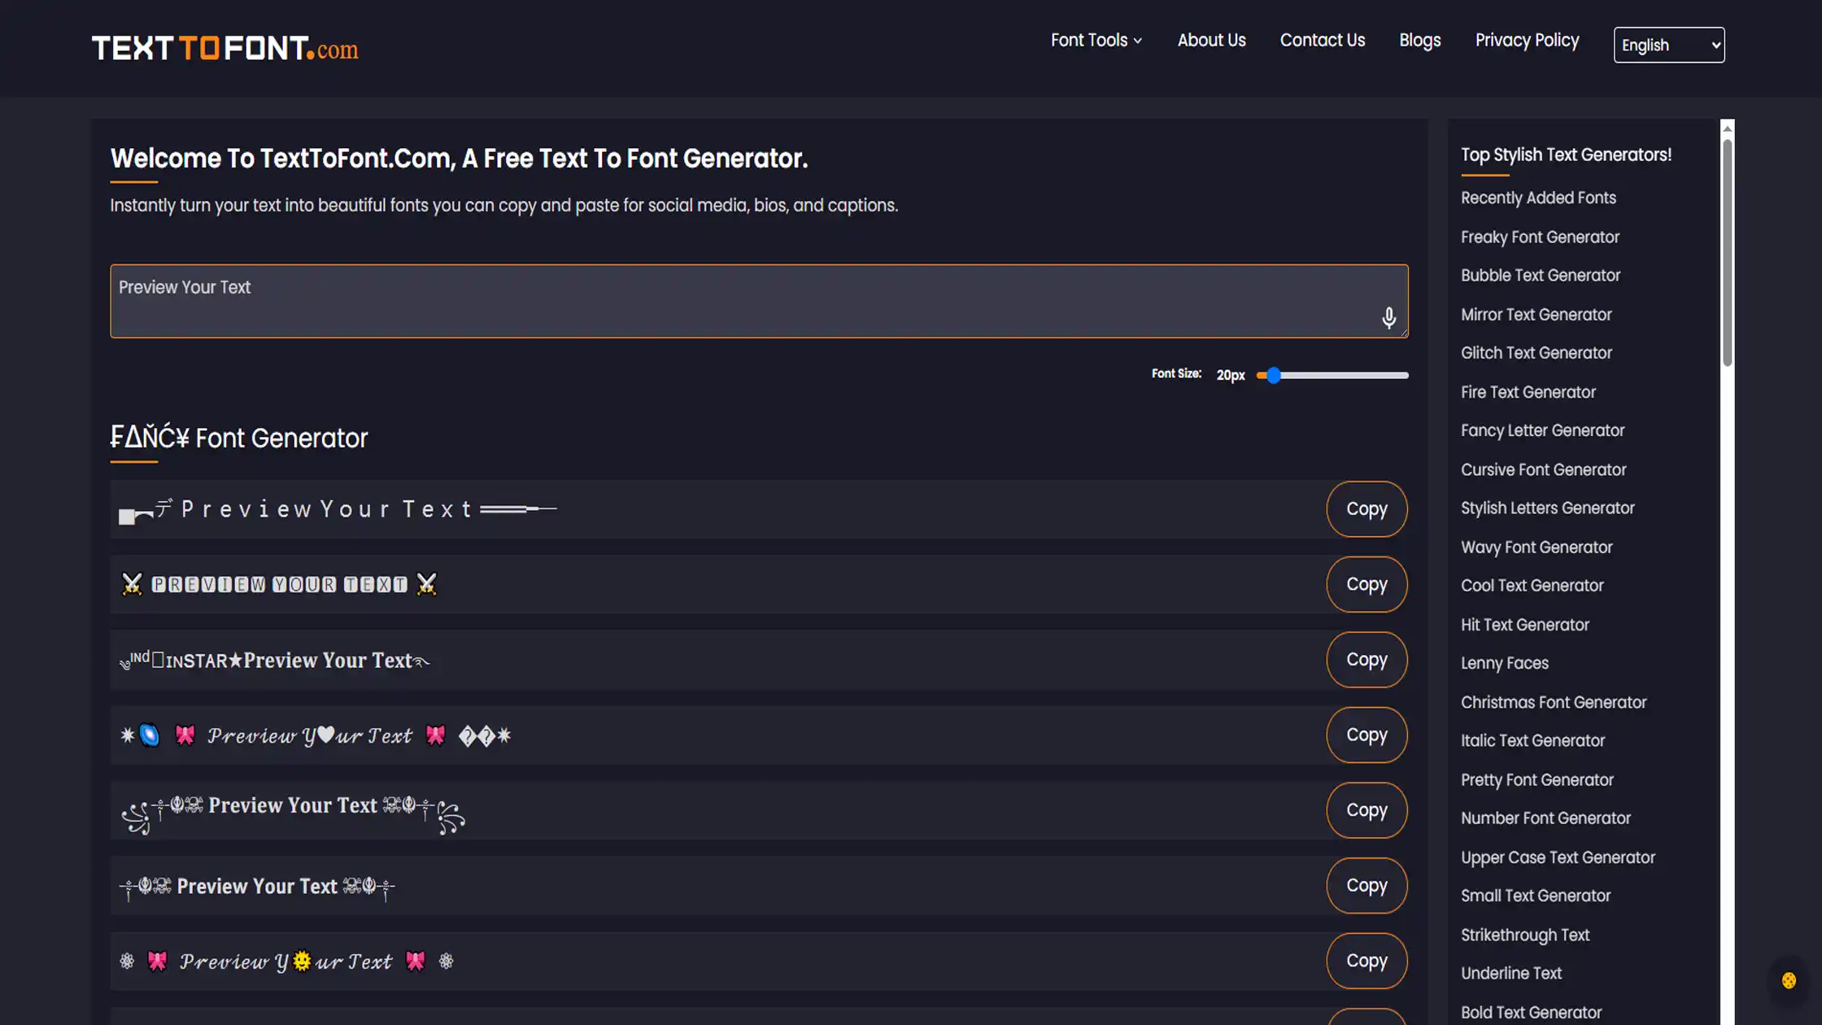Screen dimensions: 1822x1025
Task: Open the Privacy Policy page
Action: coord(1527,41)
